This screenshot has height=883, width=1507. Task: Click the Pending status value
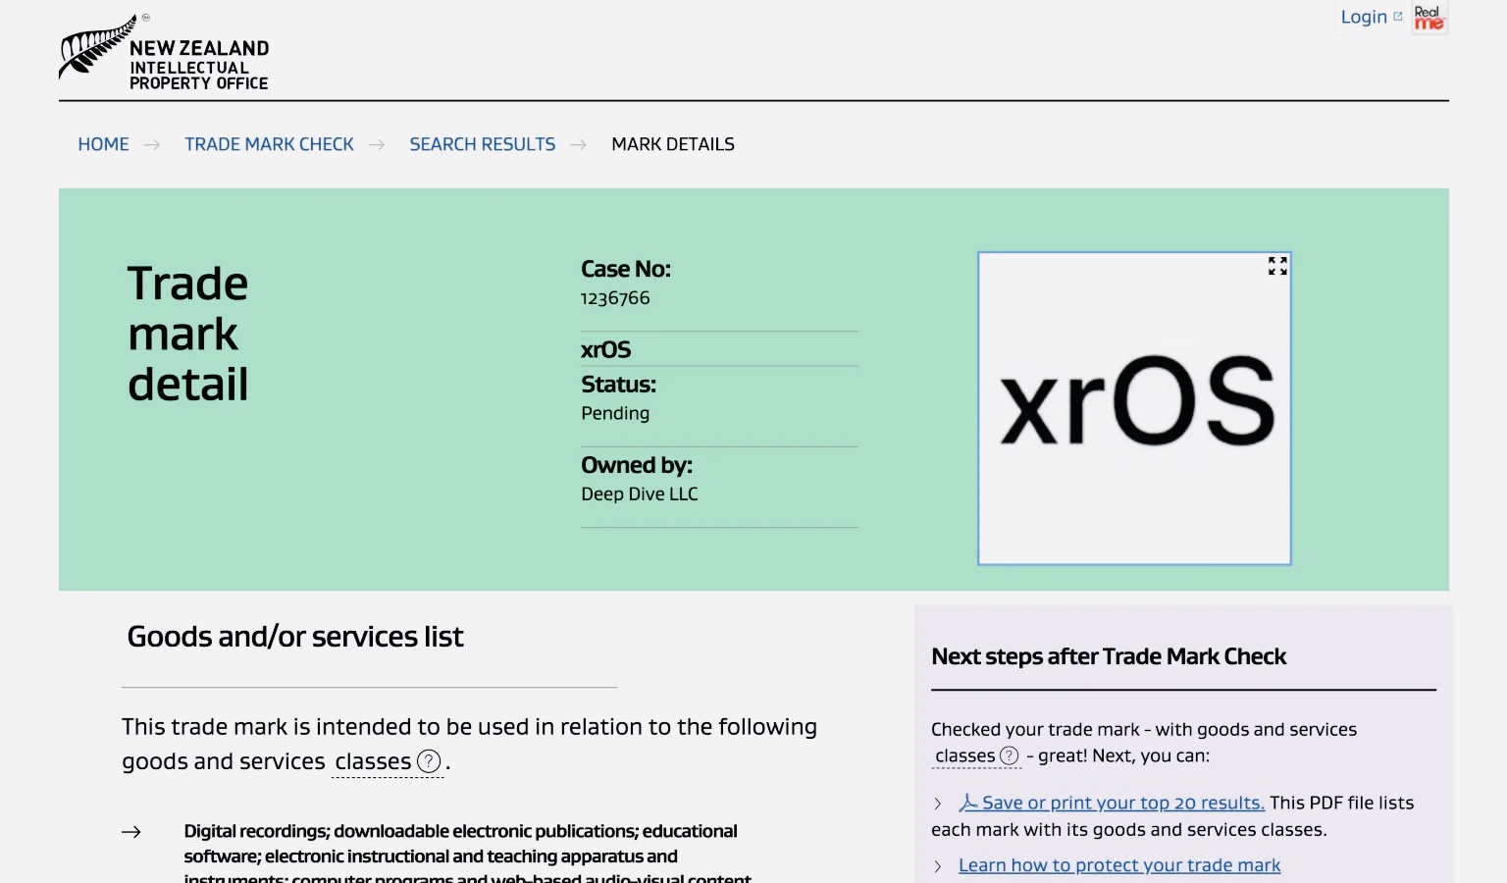click(x=615, y=413)
